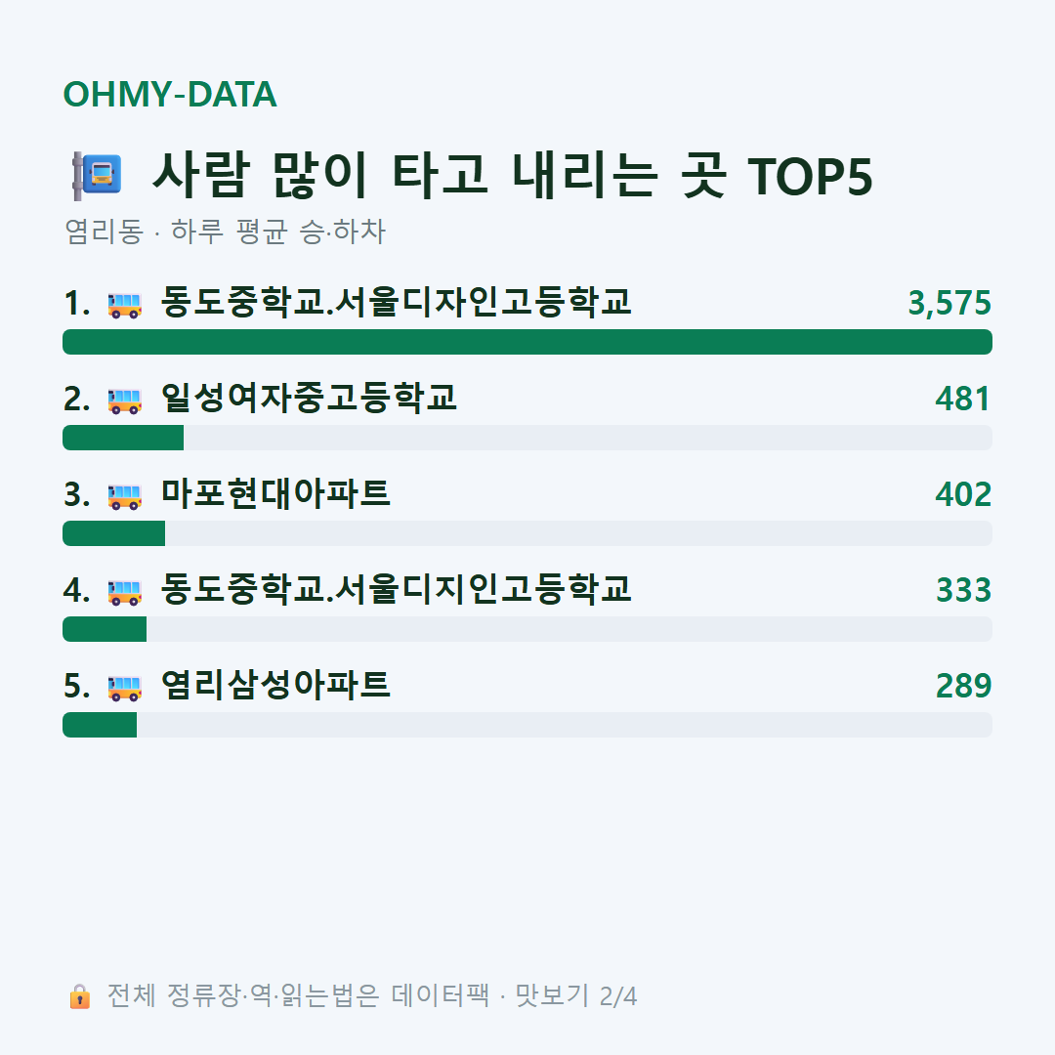
Task: Click the bus icon beside 일성여자중고등학교
Action: pos(124,401)
